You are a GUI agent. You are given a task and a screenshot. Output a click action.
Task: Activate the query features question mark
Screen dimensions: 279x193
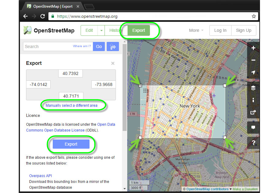[253, 143]
